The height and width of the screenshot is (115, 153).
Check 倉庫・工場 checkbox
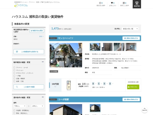click(x=14, y=81)
